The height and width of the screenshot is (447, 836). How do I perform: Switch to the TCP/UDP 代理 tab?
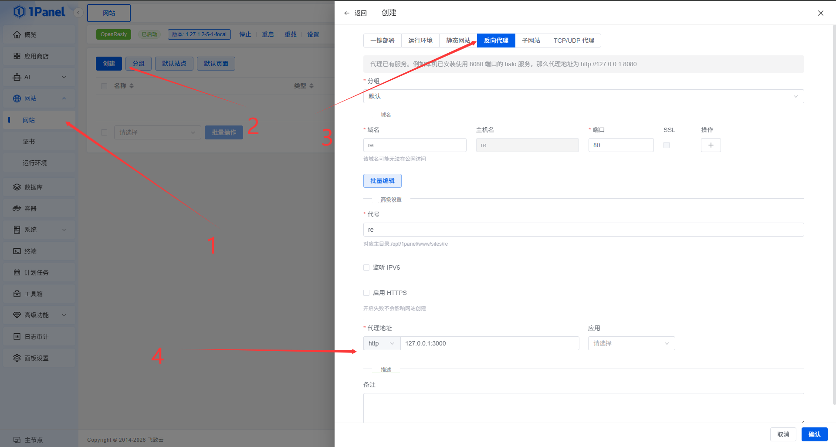click(x=574, y=41)
